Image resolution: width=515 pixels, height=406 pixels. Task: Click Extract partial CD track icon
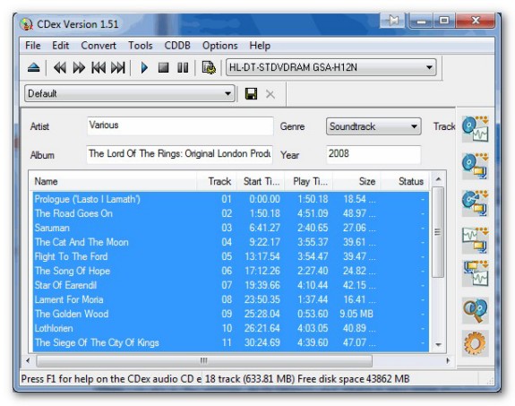475,203
